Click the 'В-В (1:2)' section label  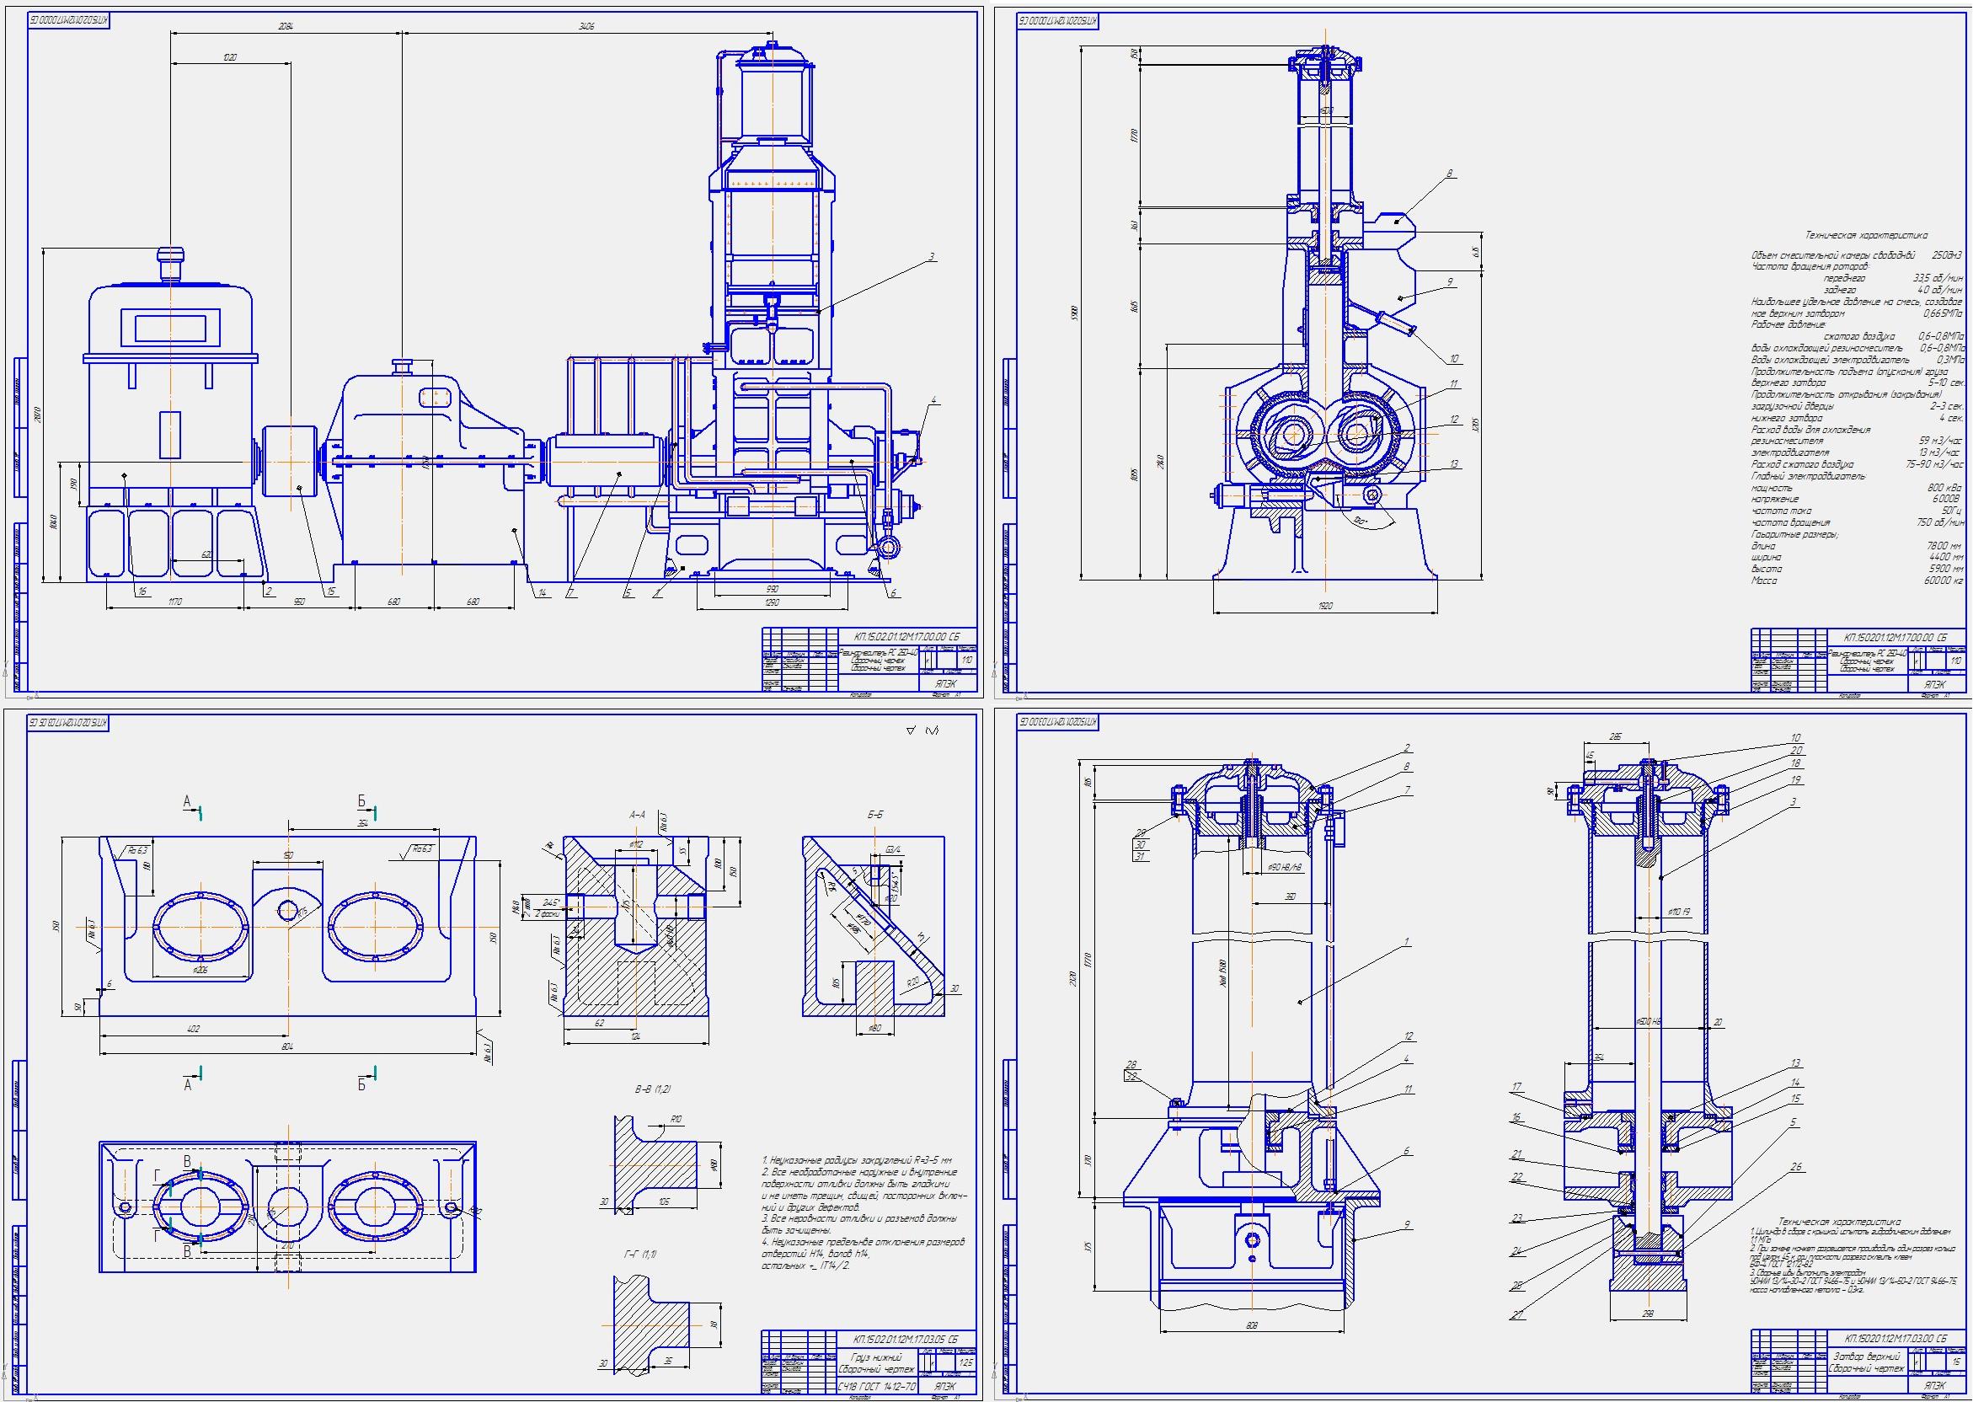coord(654,1089)
